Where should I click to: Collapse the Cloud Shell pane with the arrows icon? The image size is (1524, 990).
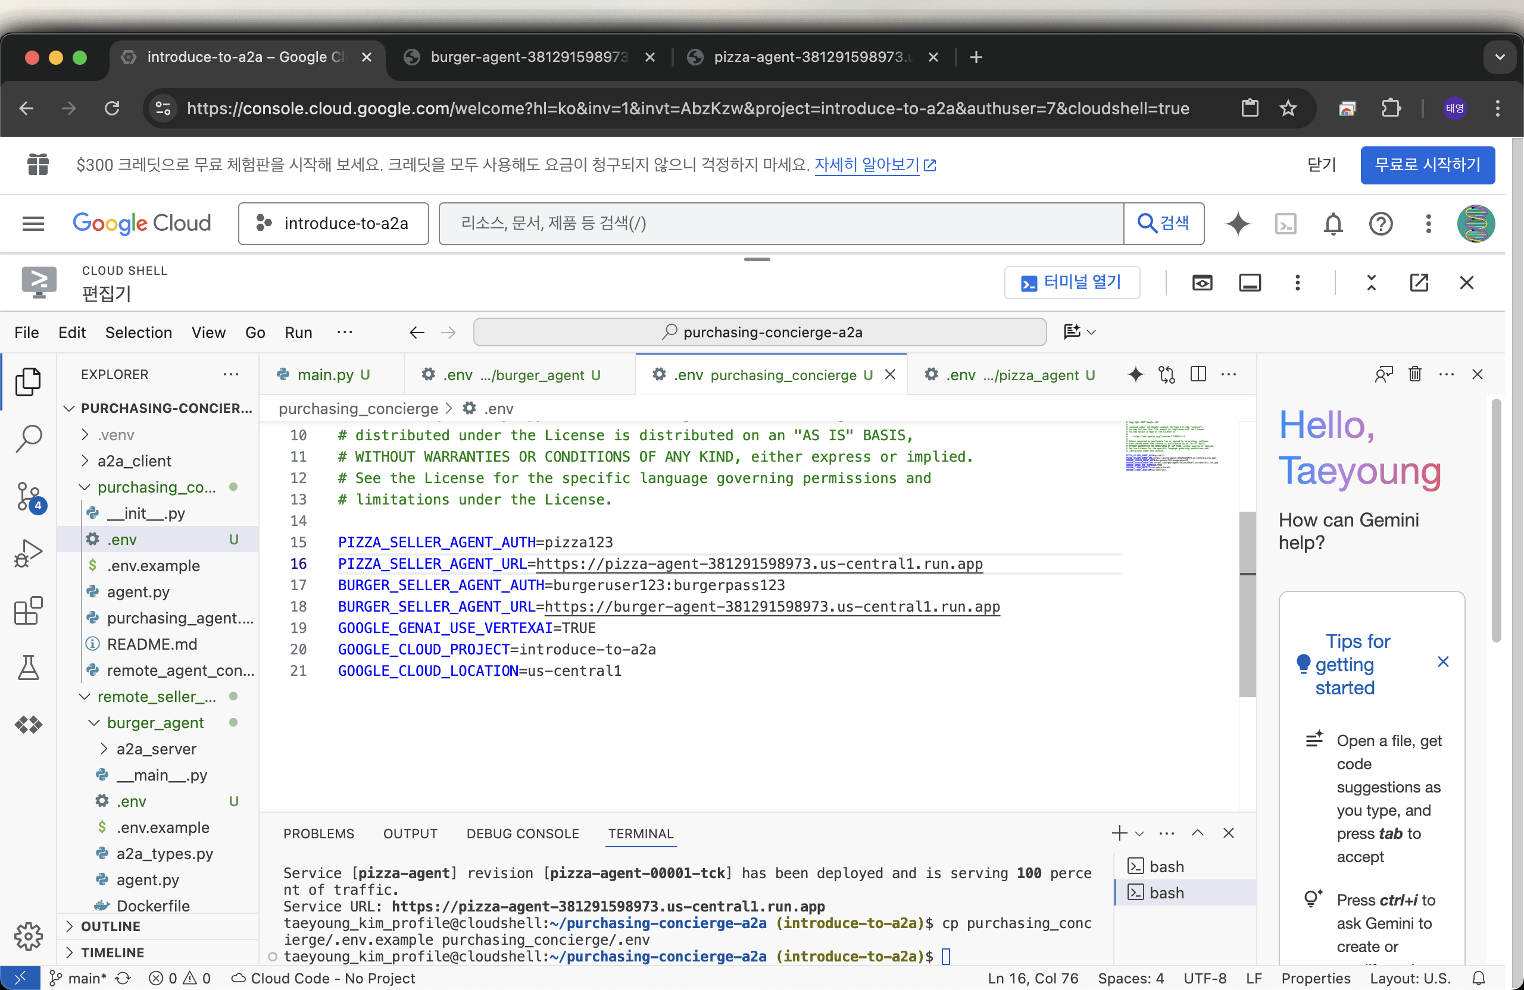point(1371,282)
